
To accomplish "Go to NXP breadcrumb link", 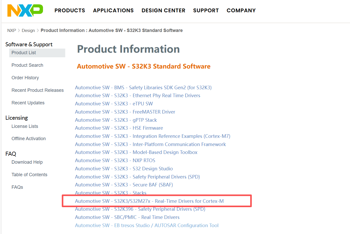I will [12, 30].
